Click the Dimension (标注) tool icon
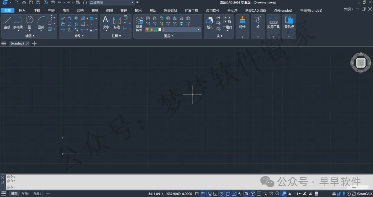Screen dimensions: 373x197 point(117,20)
